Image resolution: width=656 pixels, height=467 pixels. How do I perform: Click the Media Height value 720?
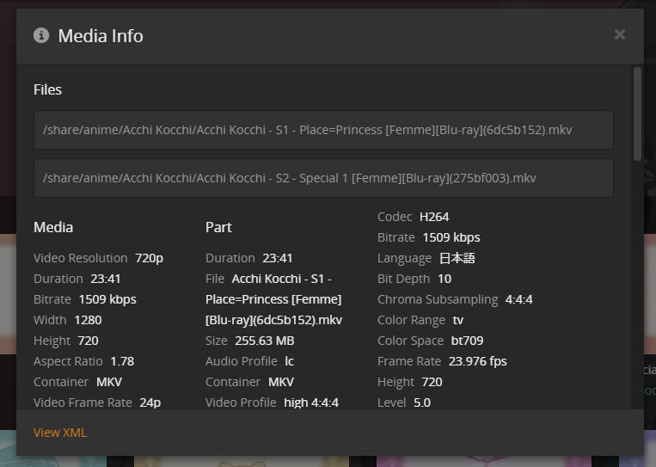88,341
